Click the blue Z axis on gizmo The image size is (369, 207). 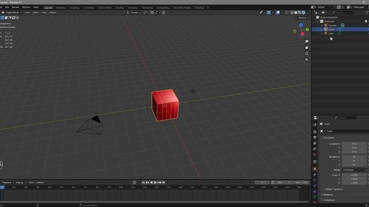[x=301, y=25]
